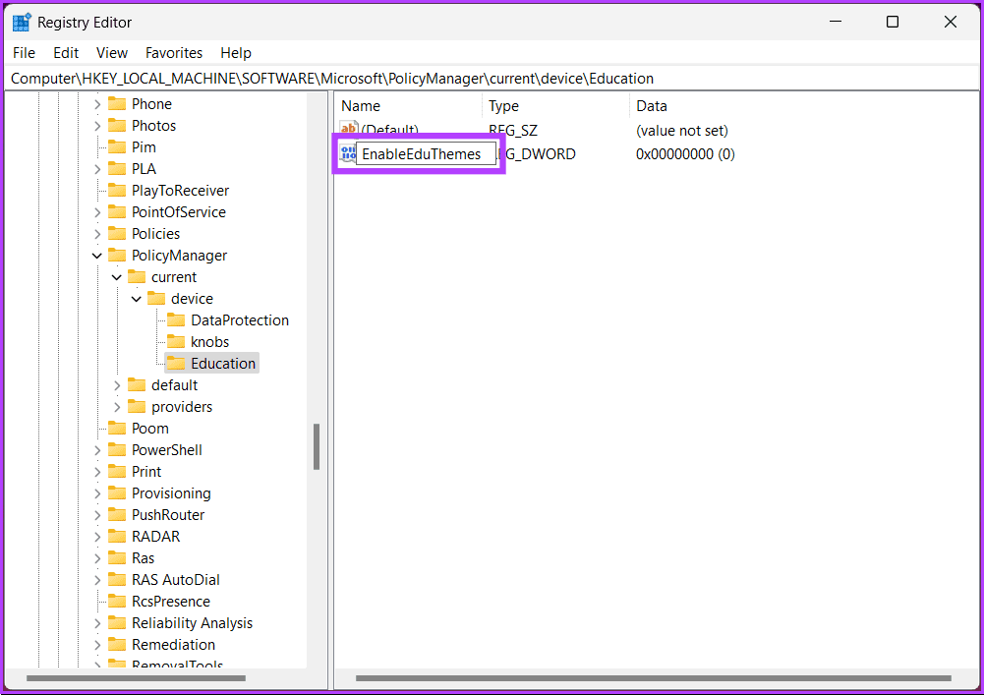Select the PowerShell folder icon
This screenshot has width=984, height=695.
[x=117, y=449]
